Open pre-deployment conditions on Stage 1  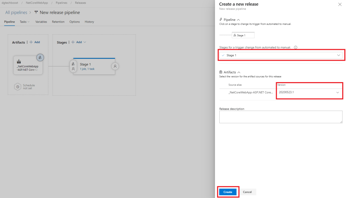coord(73,66)
